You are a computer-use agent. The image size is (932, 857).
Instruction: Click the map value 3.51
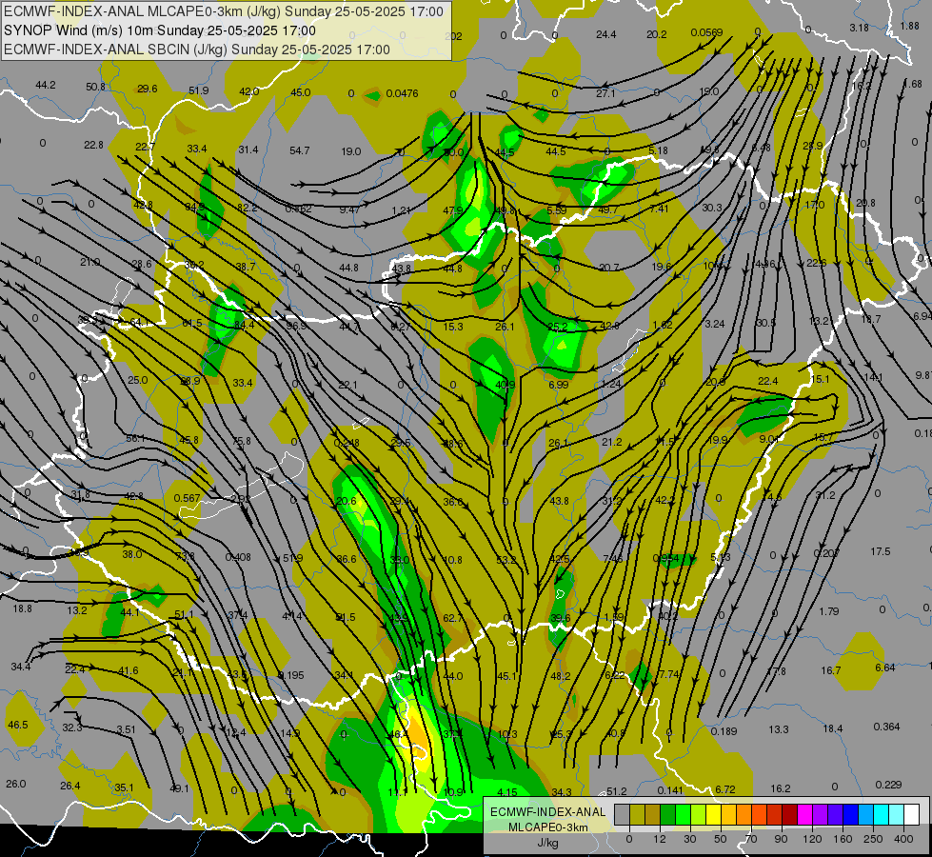click(x=126, y=729)
